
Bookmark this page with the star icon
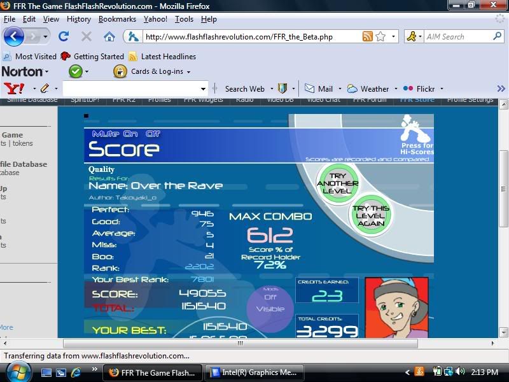click(x=380, y=36)
